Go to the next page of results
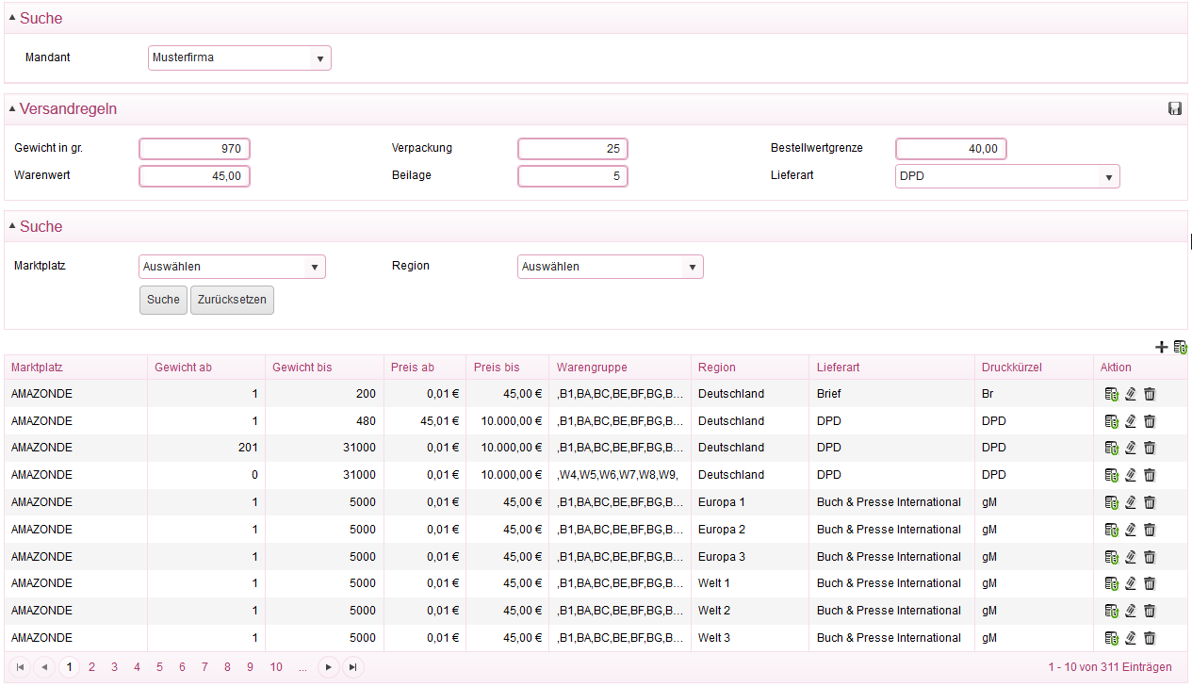This screenshot has height=687, width=1192. [328, 667]
